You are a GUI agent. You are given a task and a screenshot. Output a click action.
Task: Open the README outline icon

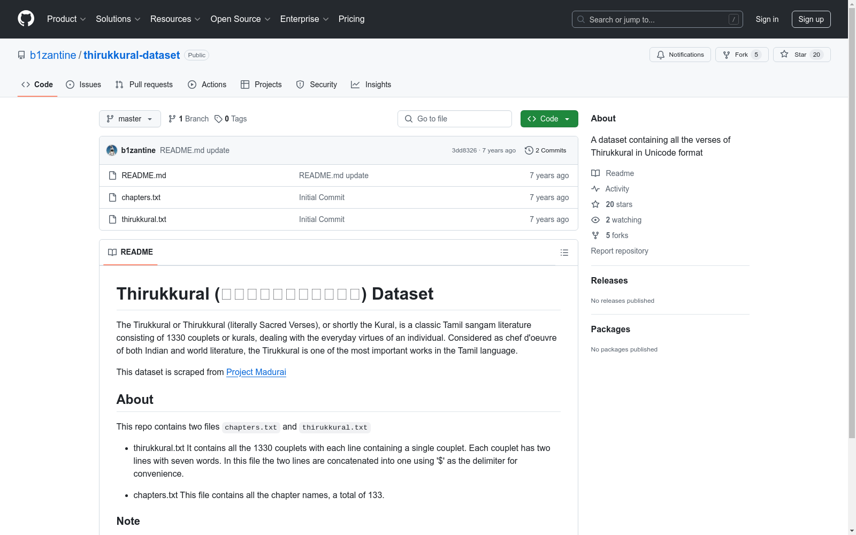coord(564,253)
